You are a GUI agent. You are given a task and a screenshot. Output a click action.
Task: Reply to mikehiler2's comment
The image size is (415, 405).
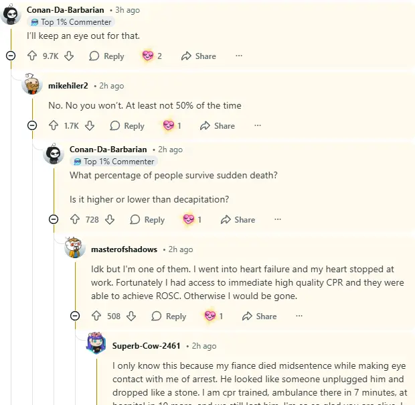point(127,126)
